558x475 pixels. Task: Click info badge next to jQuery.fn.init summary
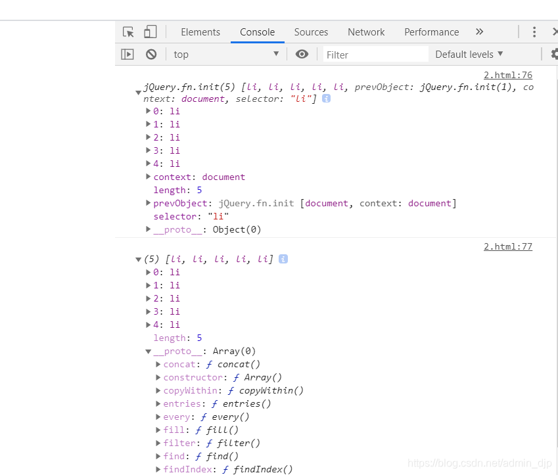[327, 99]
